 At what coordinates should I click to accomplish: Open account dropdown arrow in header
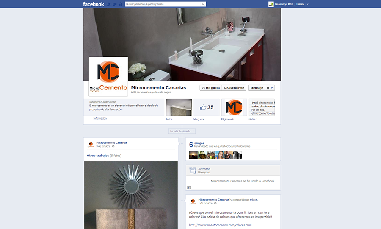[308, 4]
